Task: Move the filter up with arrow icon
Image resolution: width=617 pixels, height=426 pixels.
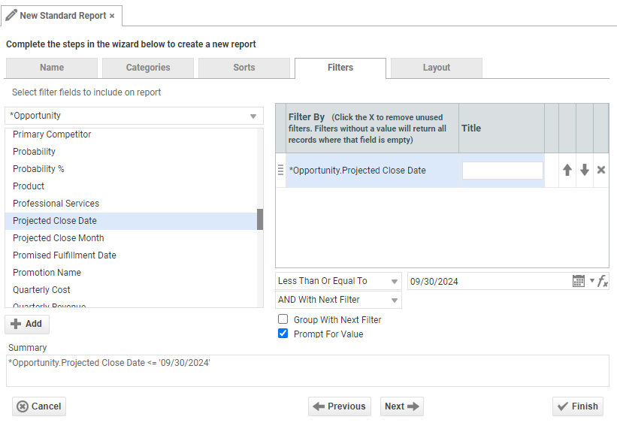Action: point(567,171)
